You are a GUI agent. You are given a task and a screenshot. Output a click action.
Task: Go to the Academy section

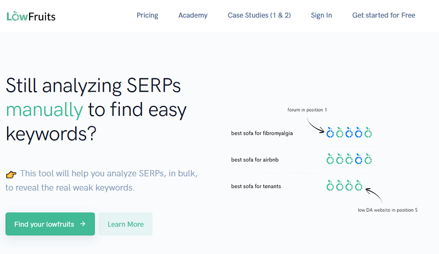point(193,15)
